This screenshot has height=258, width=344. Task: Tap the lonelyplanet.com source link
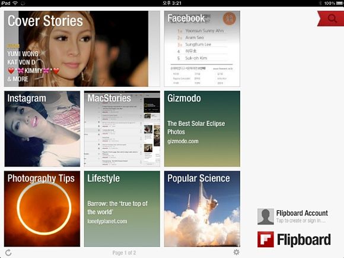[107, 221]
